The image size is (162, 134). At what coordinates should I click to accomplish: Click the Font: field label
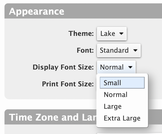pos(85,50)
